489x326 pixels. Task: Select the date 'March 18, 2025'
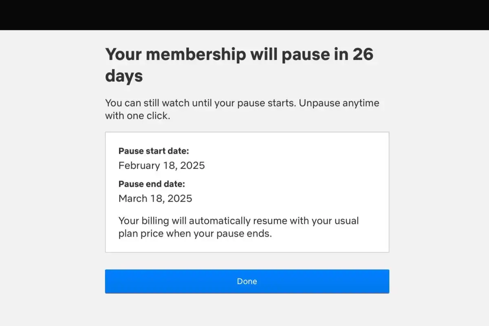coord(155,199)
